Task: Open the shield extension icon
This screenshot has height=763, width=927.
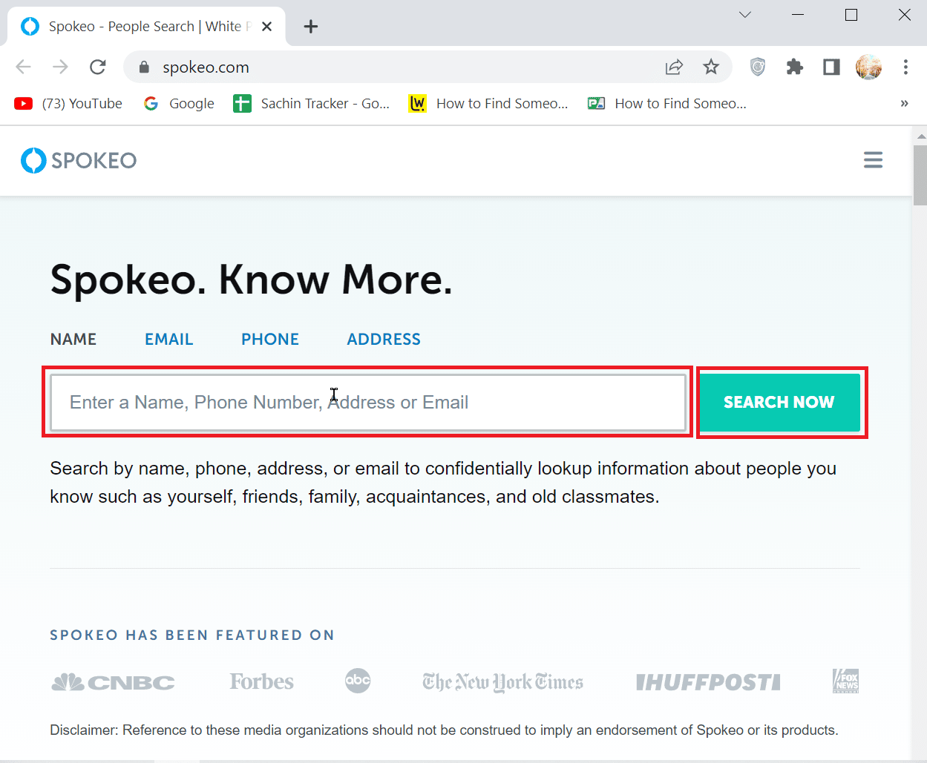Action: [757, 67]
